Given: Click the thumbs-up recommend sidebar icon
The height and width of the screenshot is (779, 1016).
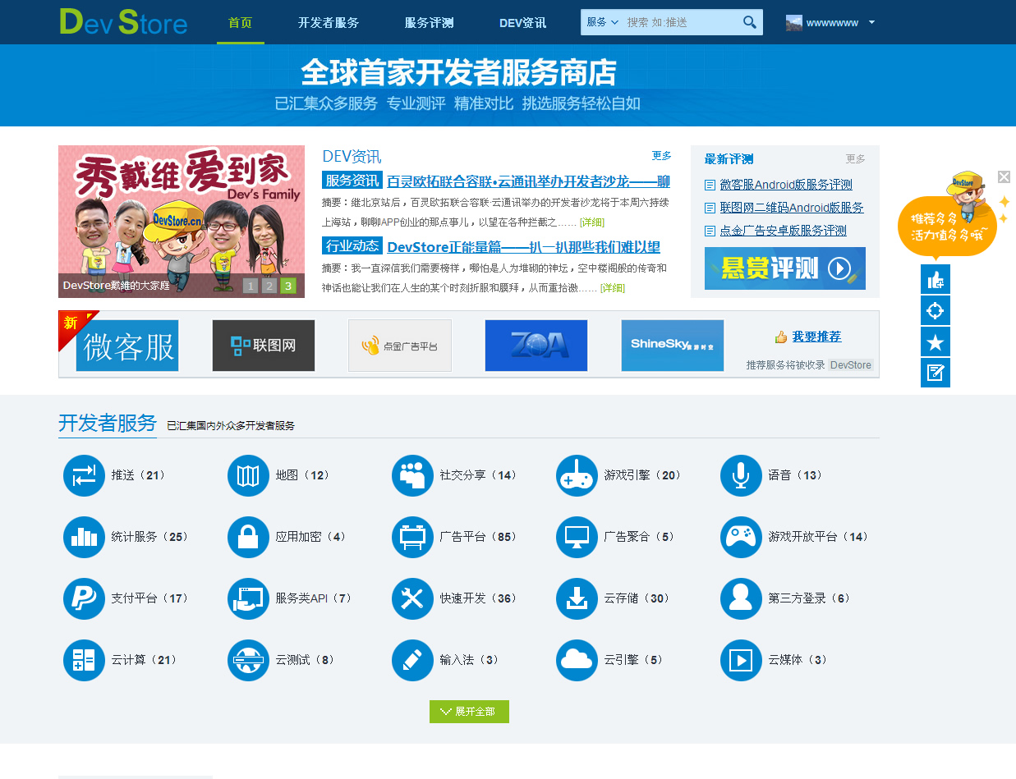Looking at the screenshot, I should tap(936, 279).
